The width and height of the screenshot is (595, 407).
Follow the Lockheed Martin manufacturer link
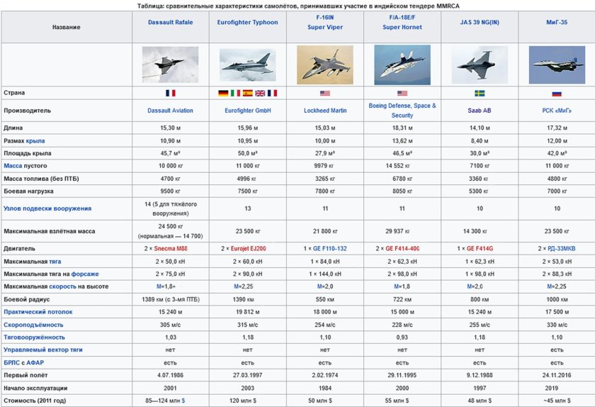point(325,111)
